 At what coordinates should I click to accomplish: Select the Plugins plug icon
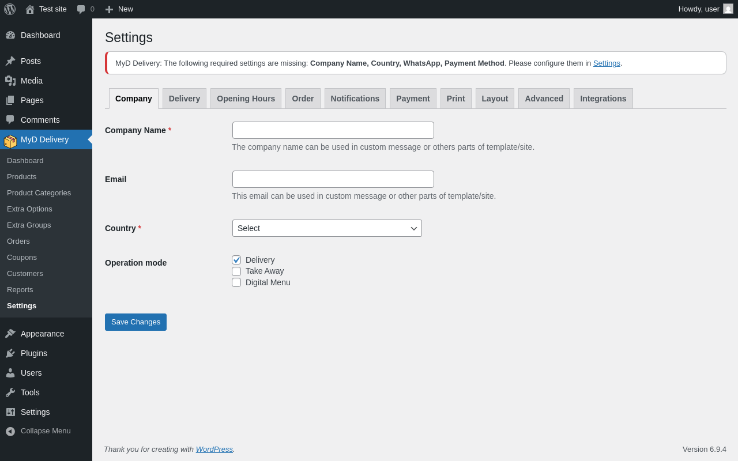[x=10, y=353]
